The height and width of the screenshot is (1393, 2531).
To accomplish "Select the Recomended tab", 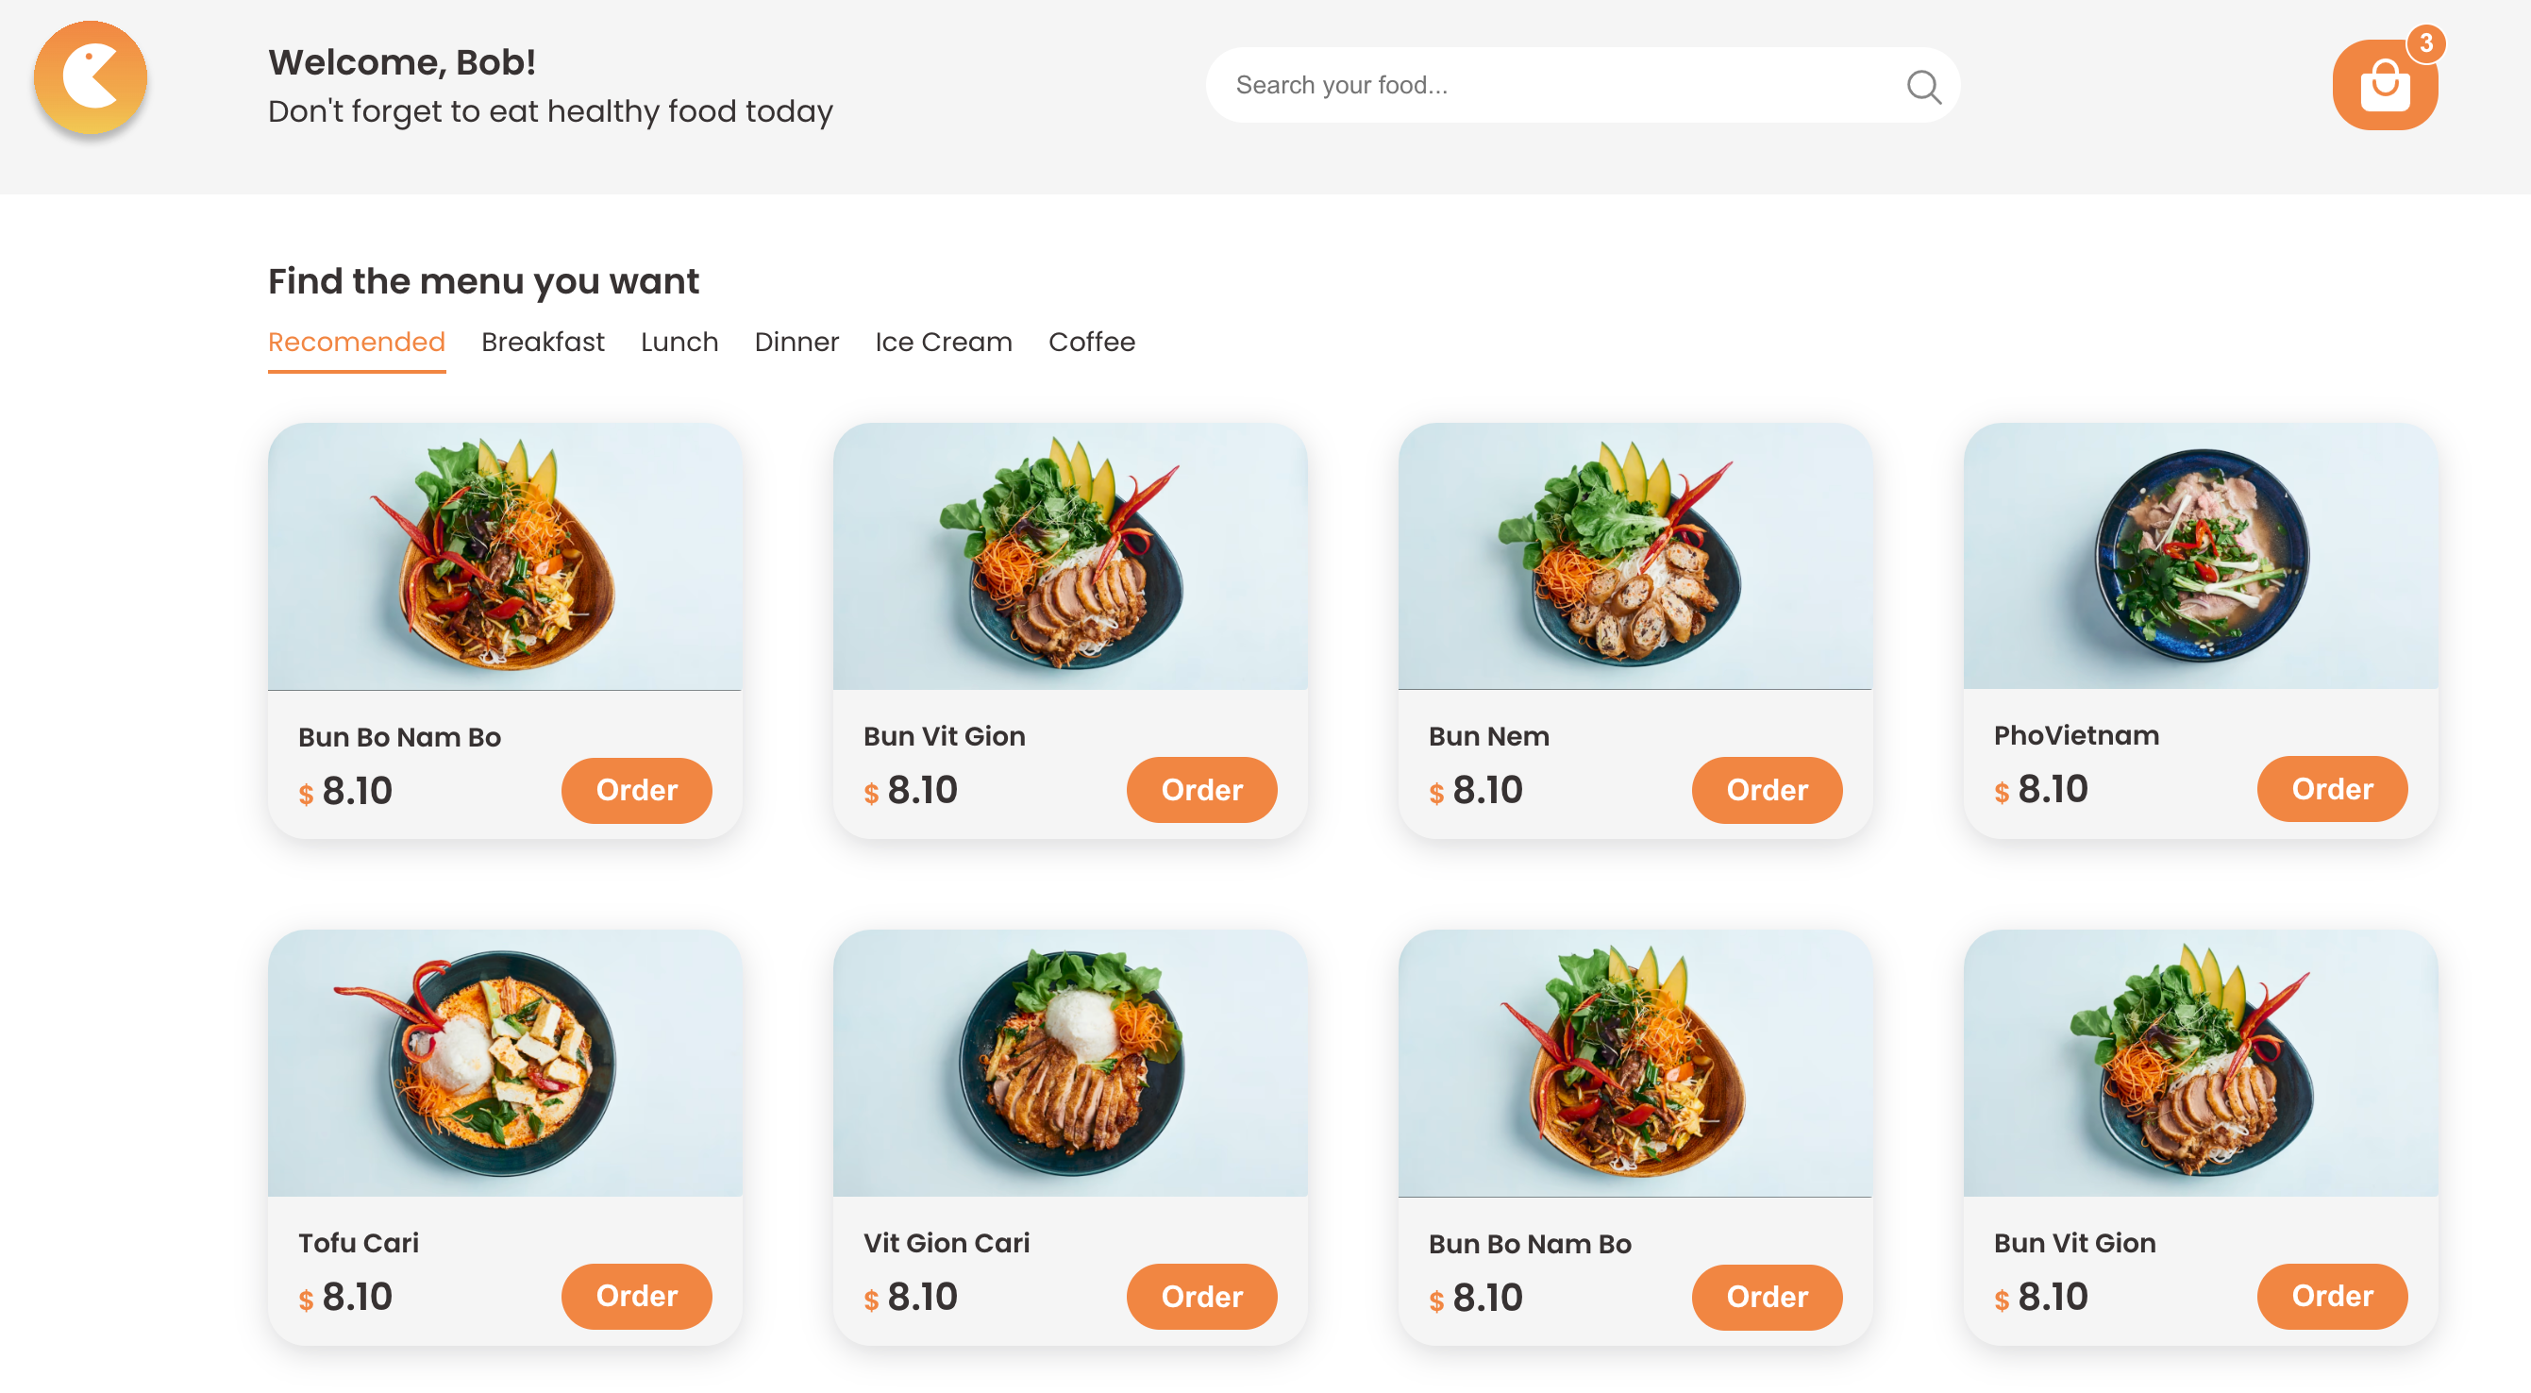I will [x=357, y=342].
